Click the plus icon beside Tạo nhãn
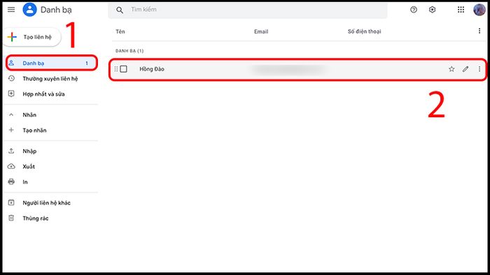 pos(11,130)
